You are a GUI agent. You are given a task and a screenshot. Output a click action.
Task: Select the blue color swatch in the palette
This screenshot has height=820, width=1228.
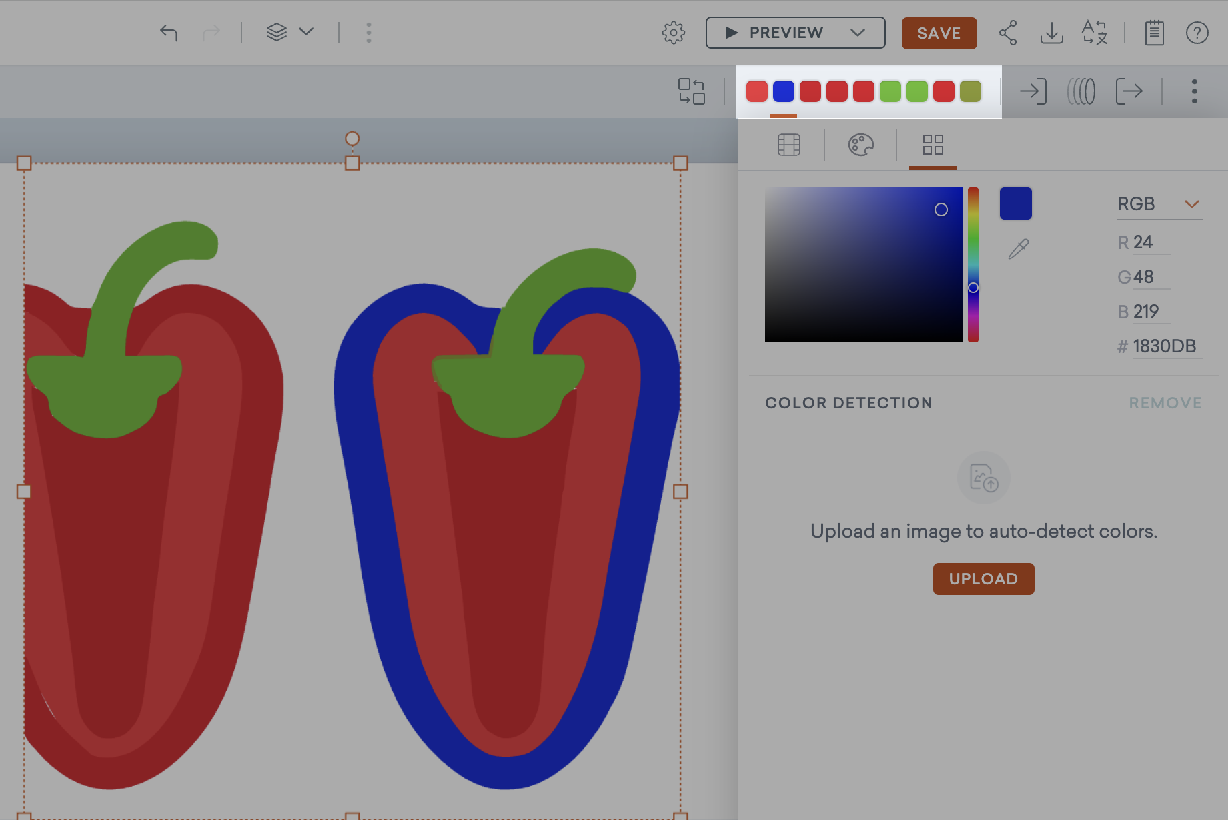pyautogui.click(x=783, y=91)
